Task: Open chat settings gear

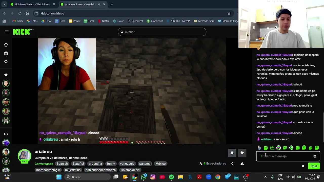Action: (x=303, y=166)
